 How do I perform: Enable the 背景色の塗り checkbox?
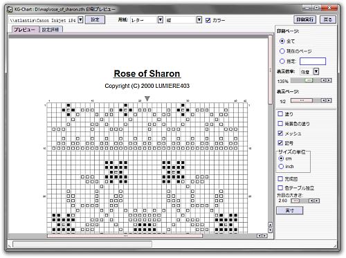click(280, 124)
